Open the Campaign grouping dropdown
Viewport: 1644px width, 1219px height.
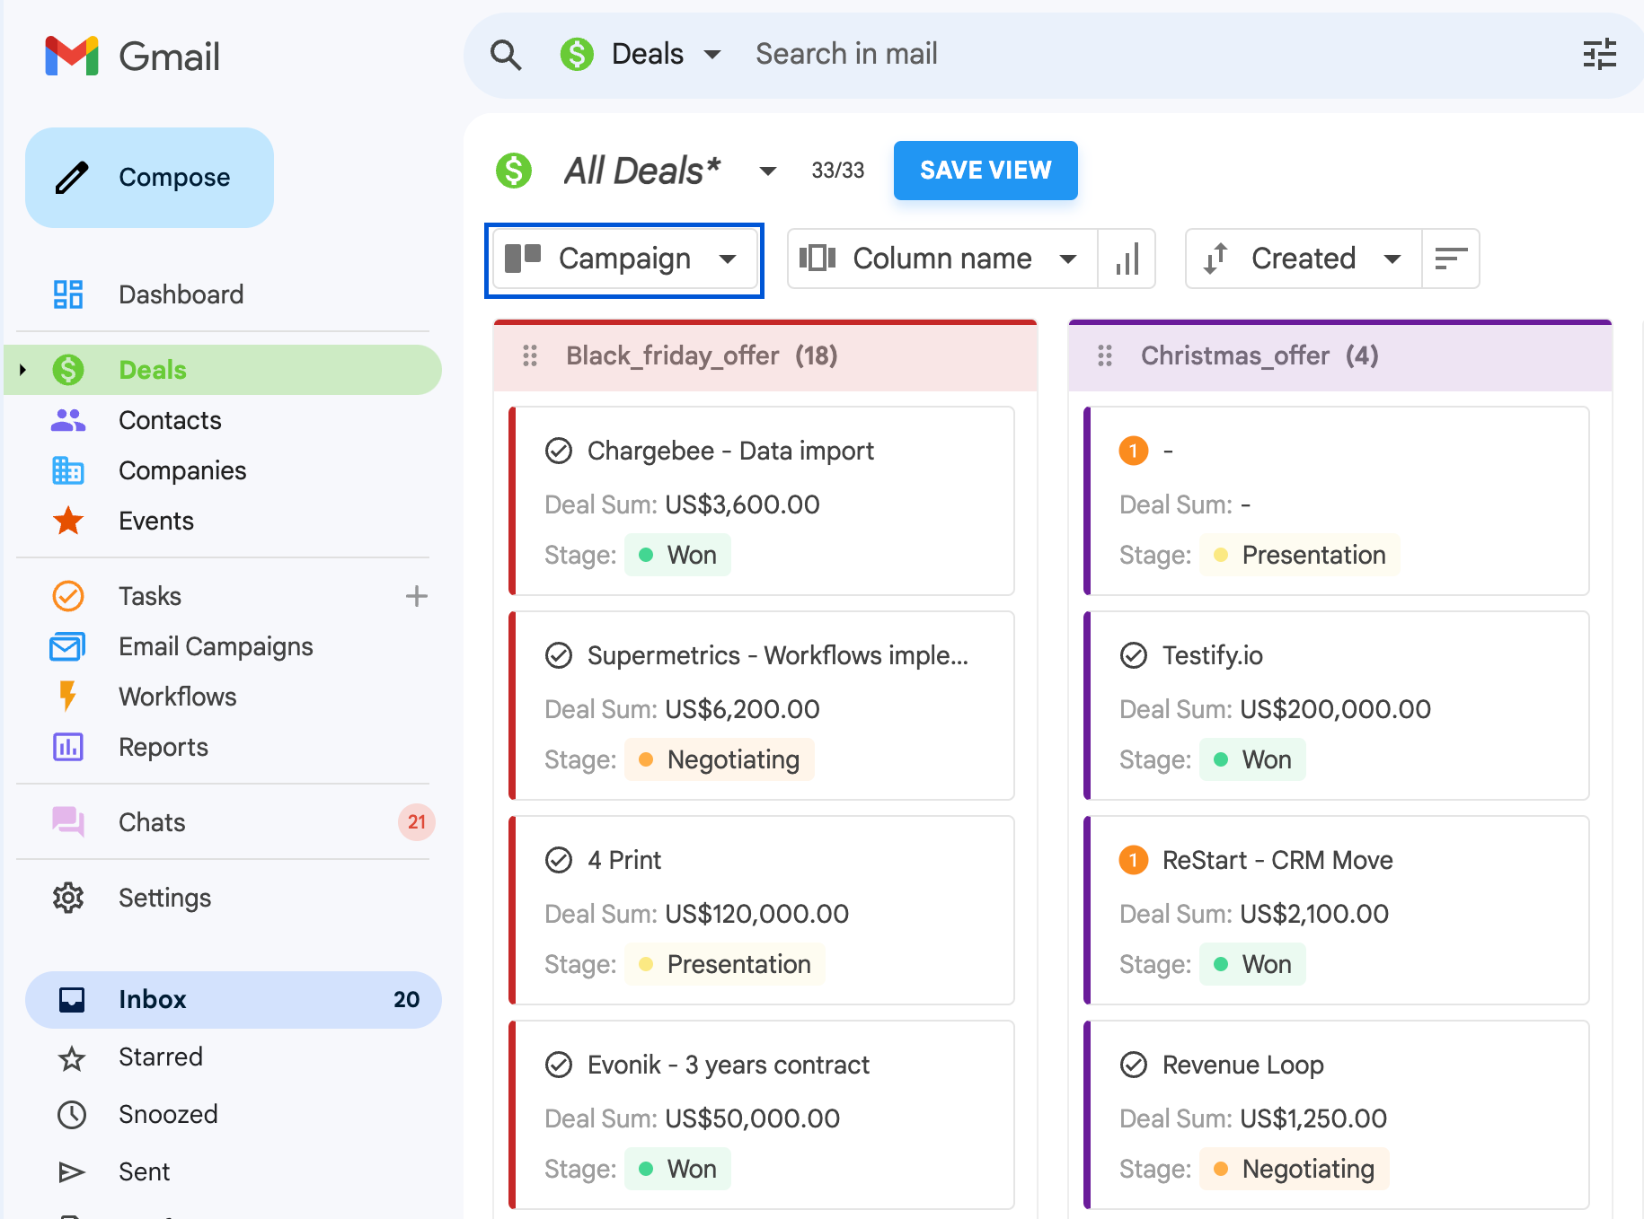624,259
